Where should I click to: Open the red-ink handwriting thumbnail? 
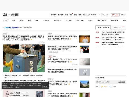tap(84, 62)
